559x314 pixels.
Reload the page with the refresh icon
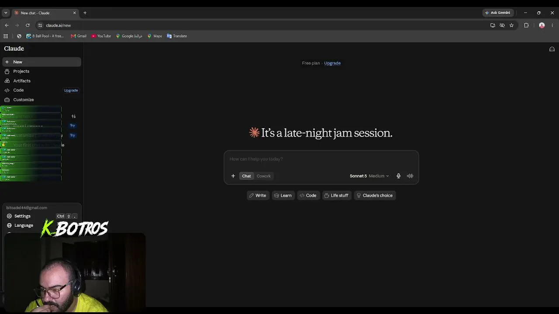(28, 25)
